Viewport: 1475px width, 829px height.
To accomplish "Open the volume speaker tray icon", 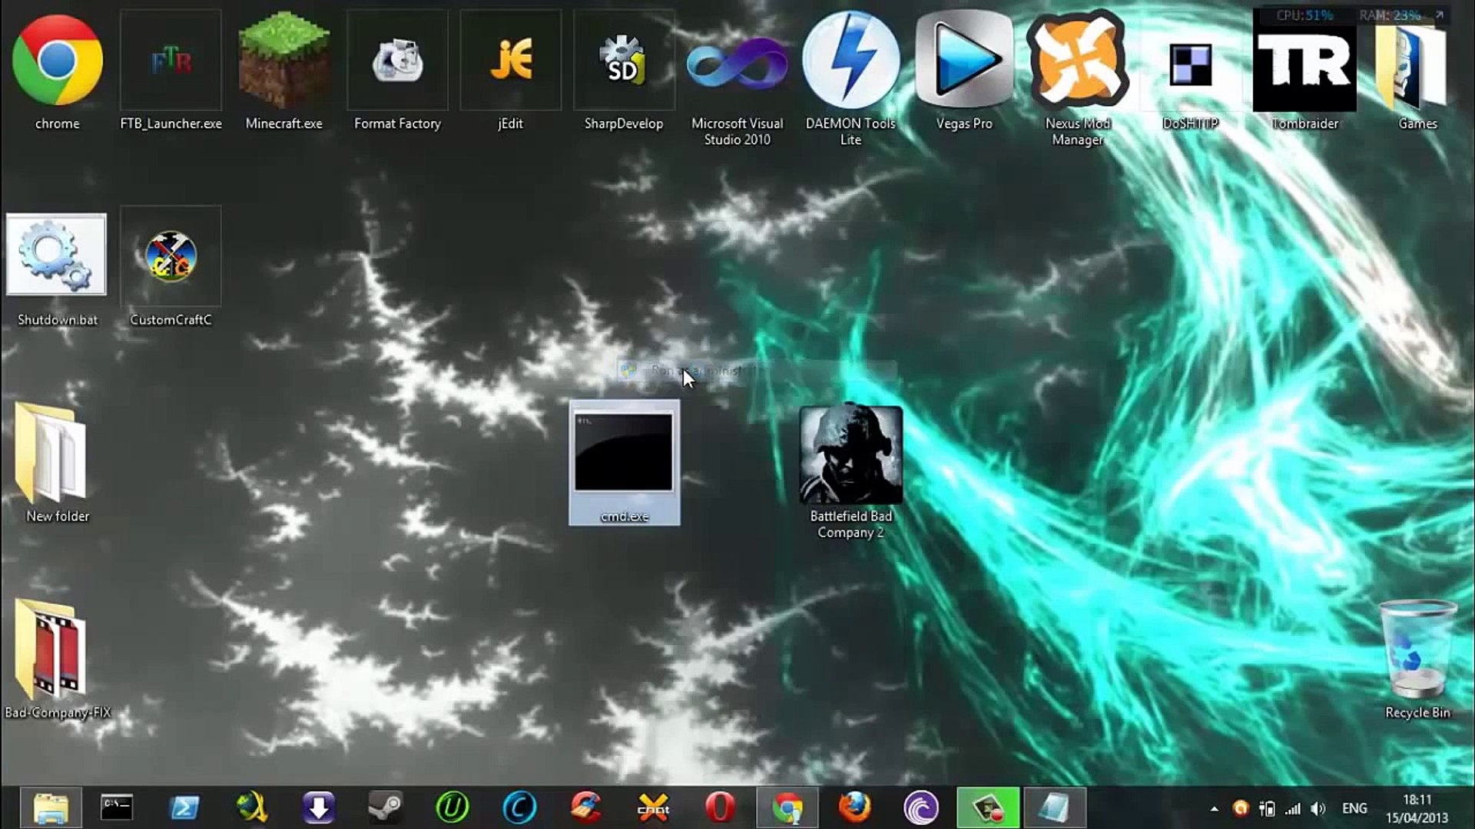I will click(x=1318, y=808).
